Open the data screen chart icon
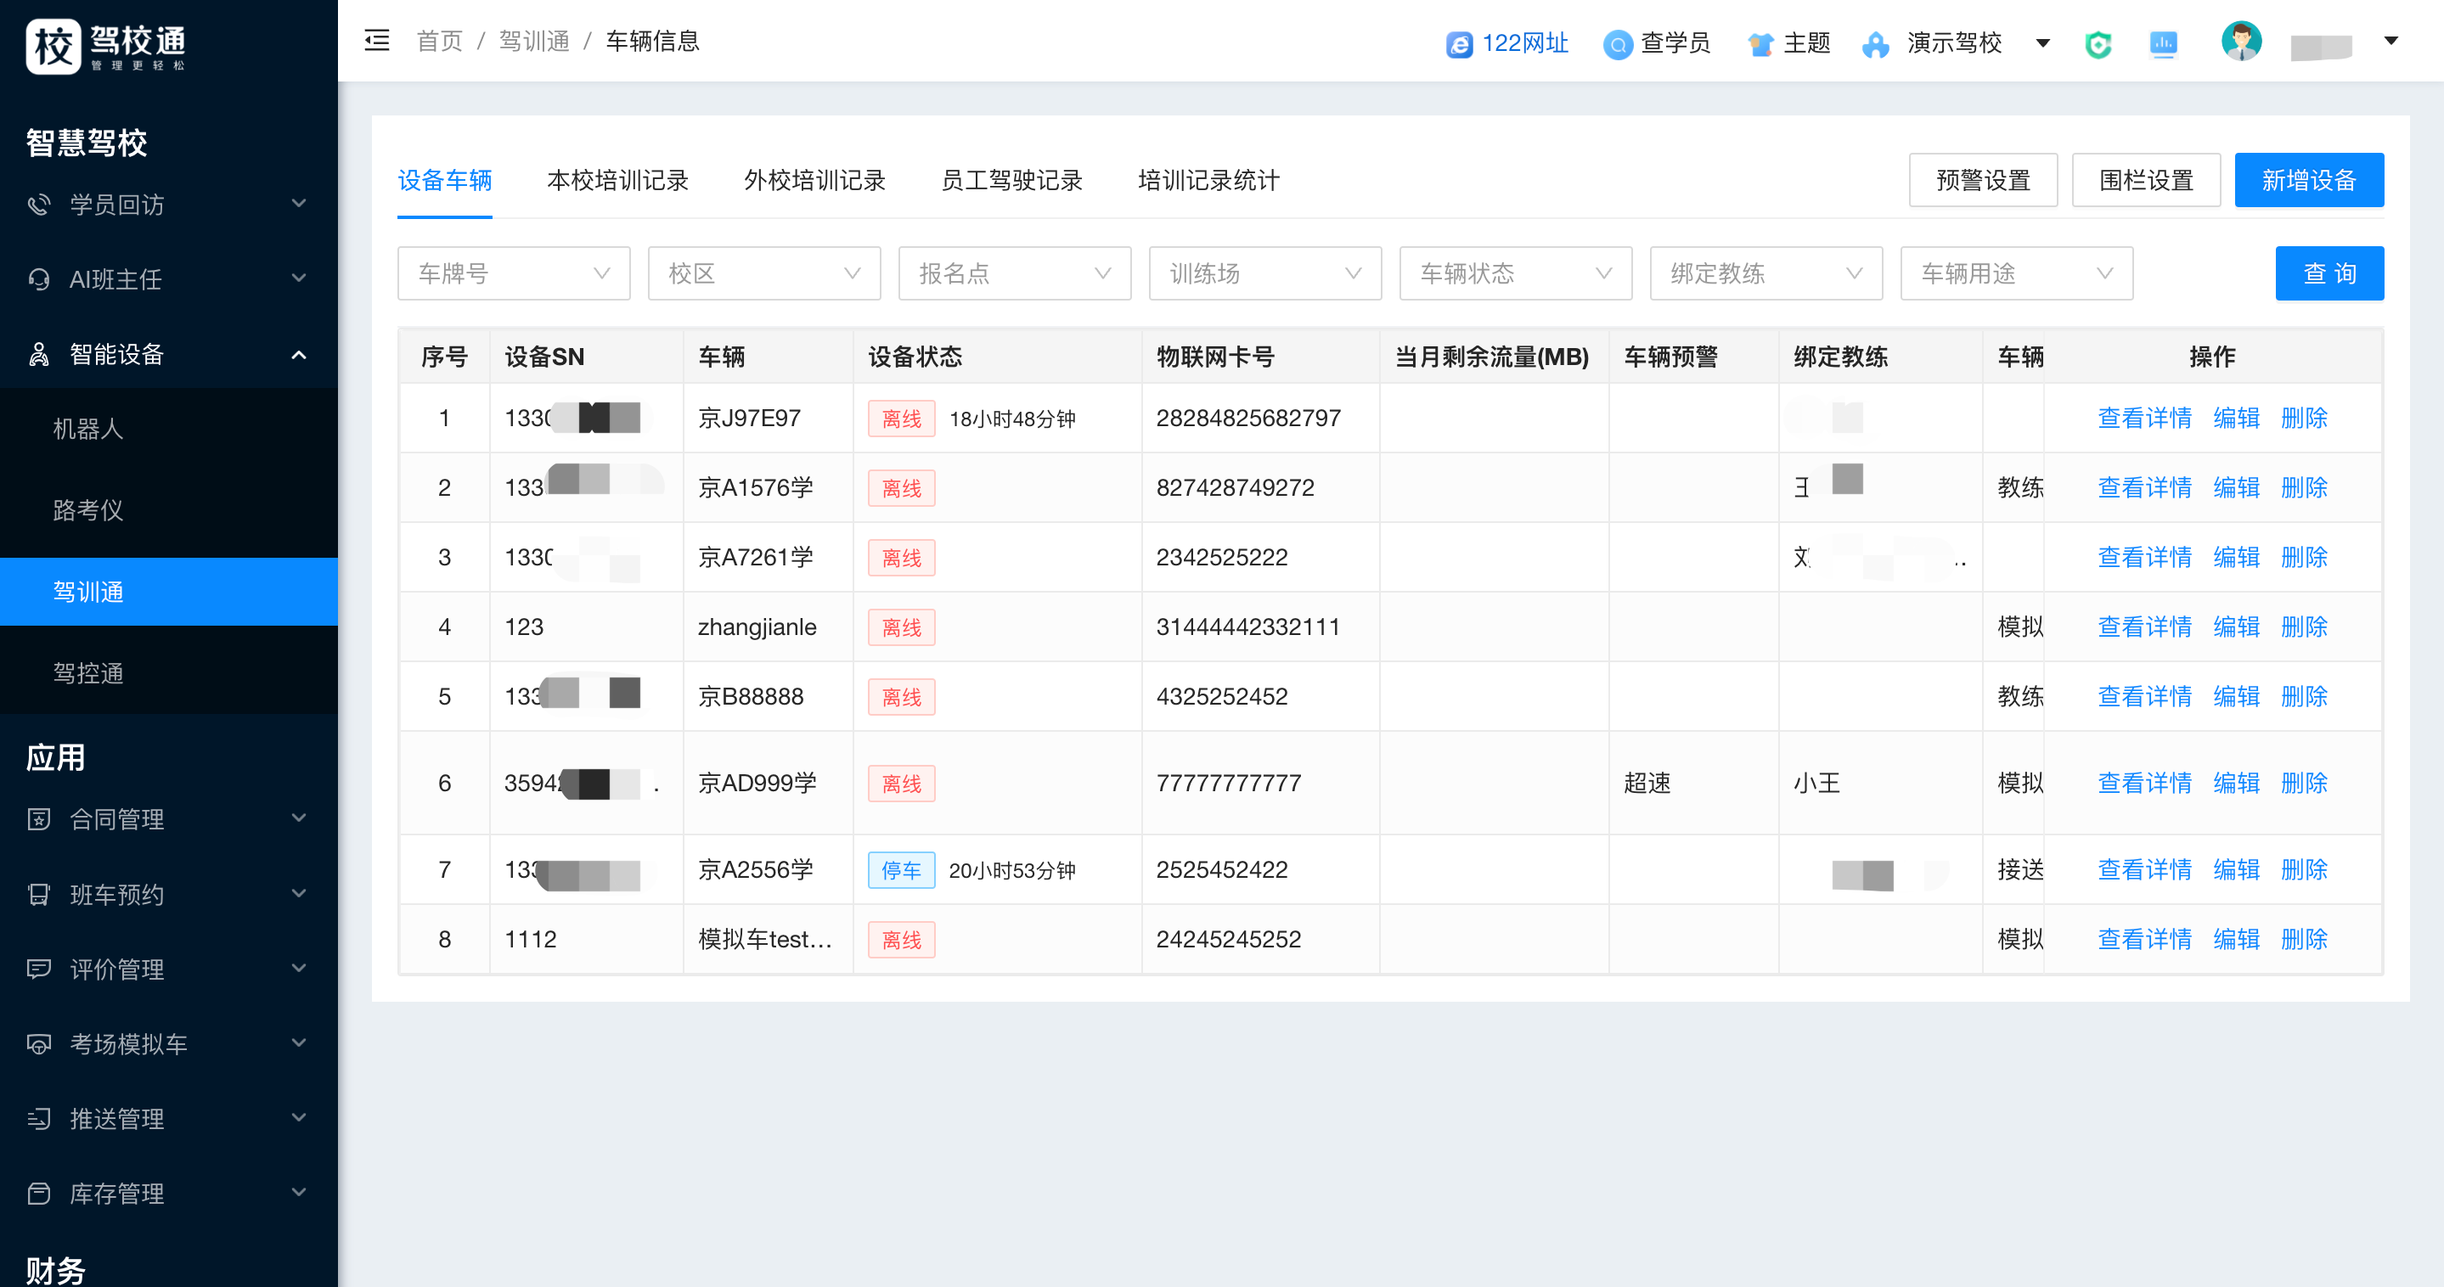Screen dimensions: 2444x1287 tap(2162, 43)
